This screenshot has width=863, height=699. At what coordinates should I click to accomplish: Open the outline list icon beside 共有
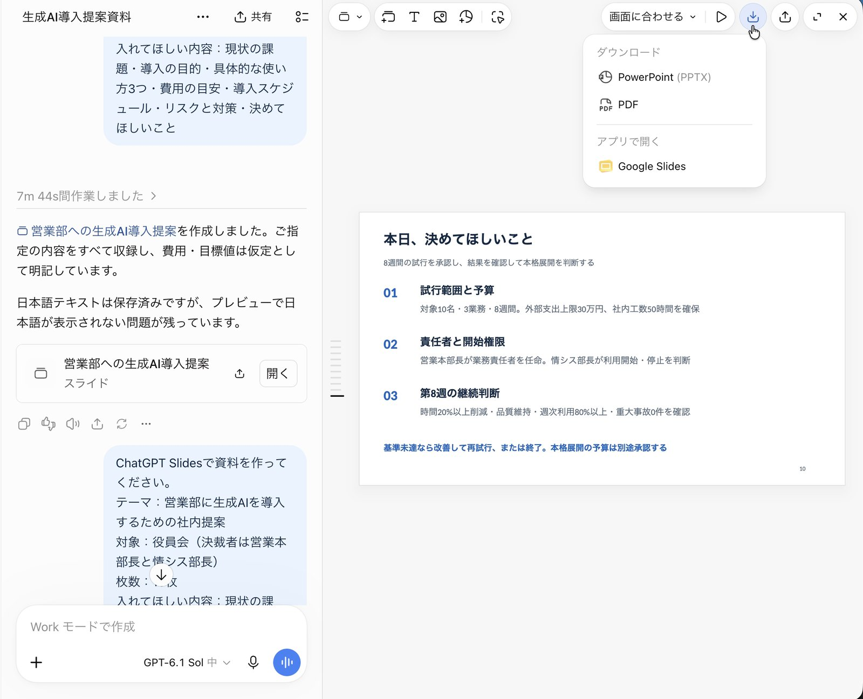(302, 17)
